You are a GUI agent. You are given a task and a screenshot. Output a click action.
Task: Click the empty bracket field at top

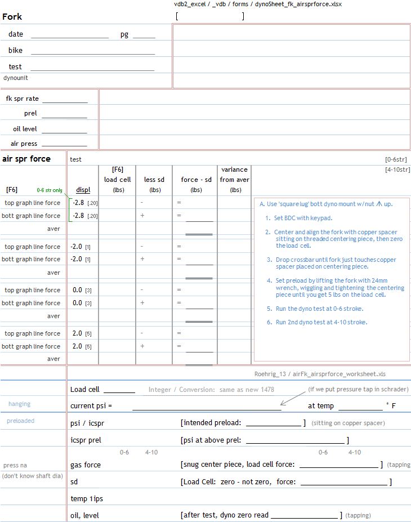point(209,16)
